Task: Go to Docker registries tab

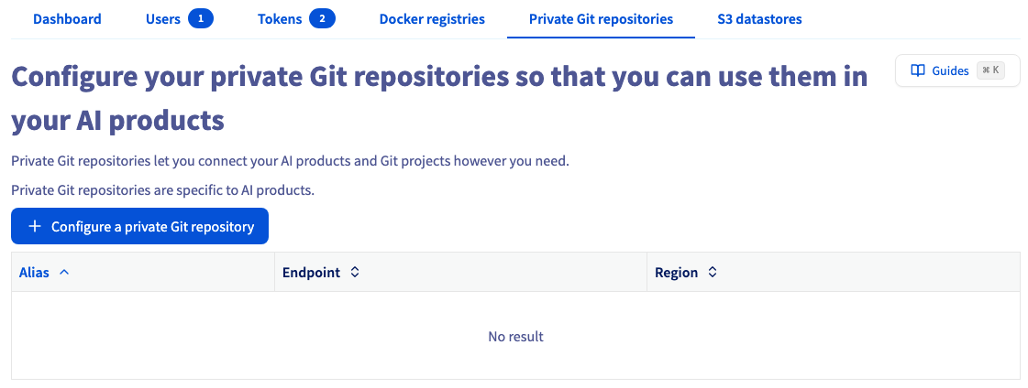Action: point(432,19)
